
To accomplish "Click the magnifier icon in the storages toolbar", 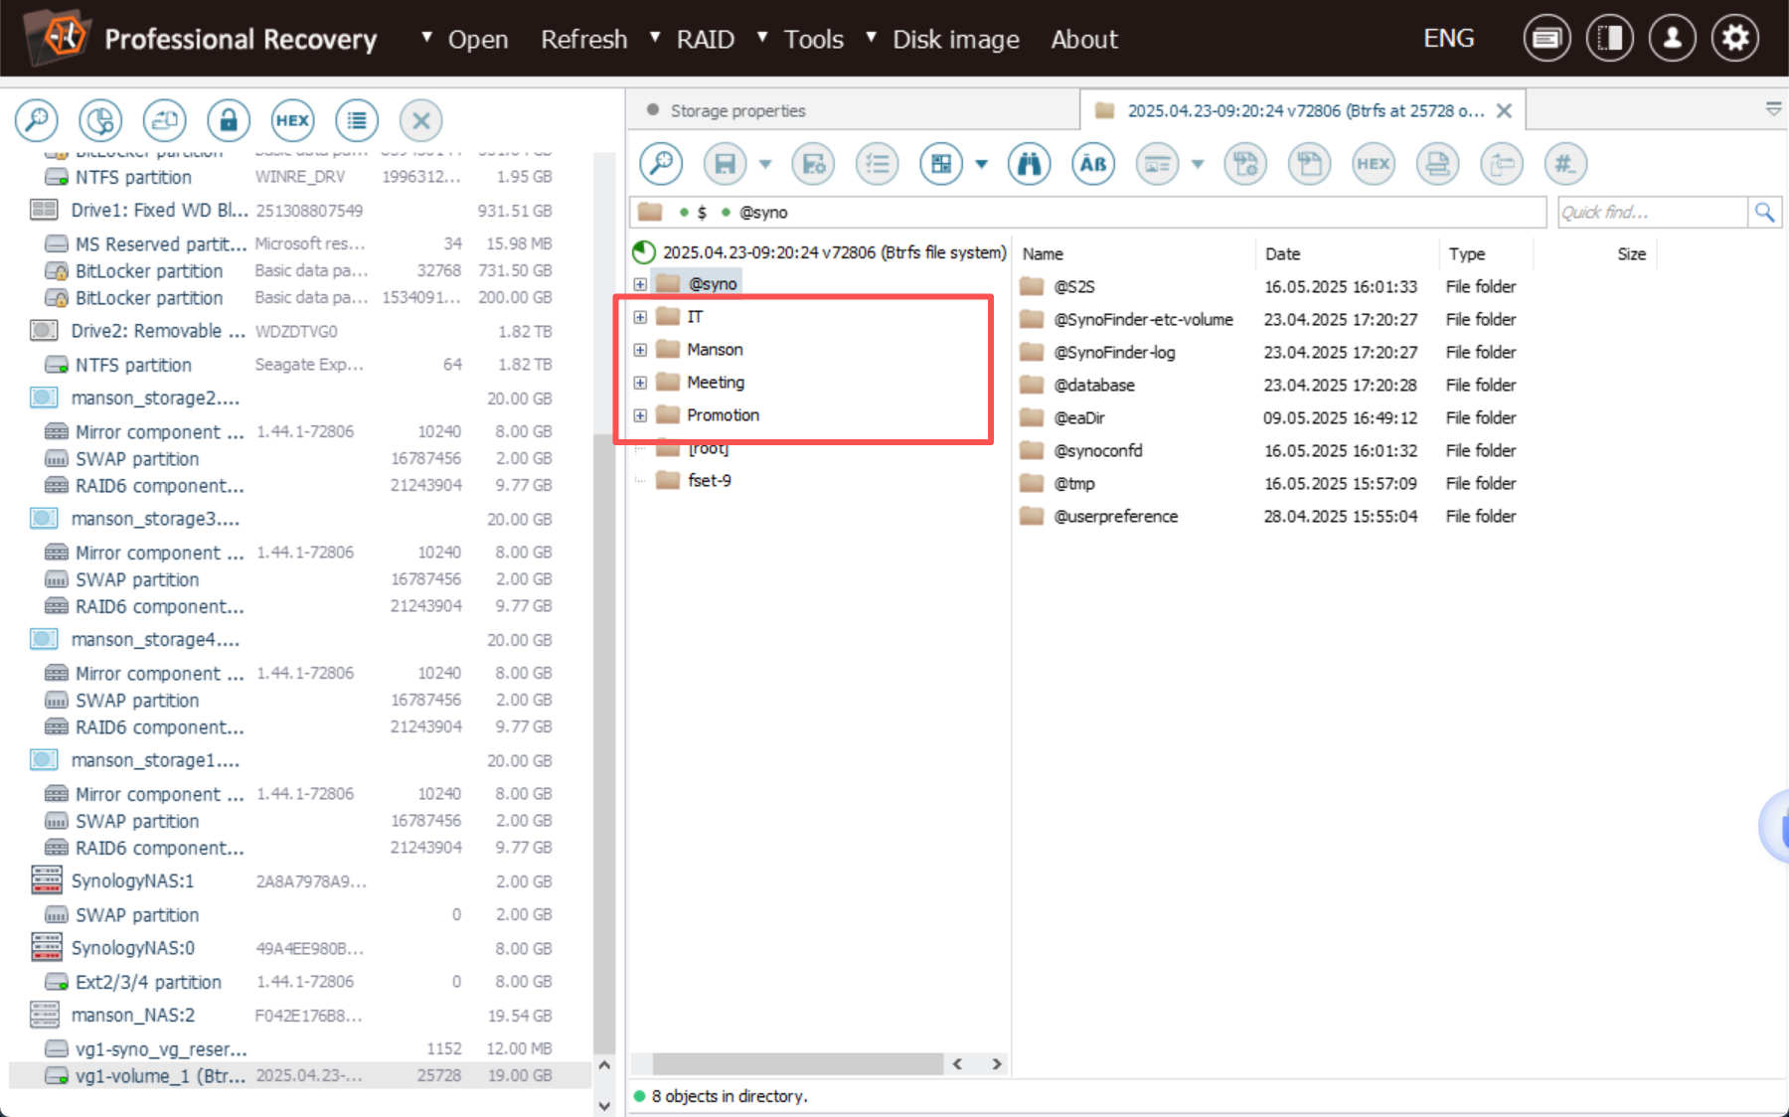I will [37, 120].
